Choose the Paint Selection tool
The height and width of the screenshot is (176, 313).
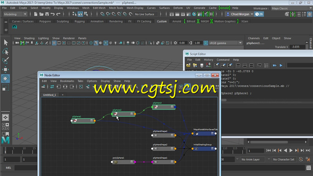(x=5, y=60)
